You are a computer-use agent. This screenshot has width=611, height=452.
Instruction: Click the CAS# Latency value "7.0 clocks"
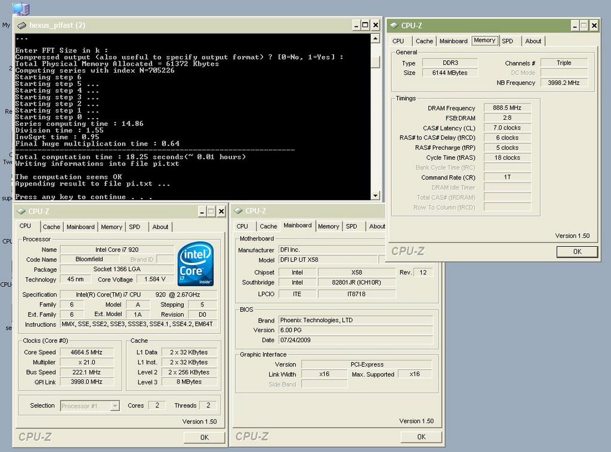click(x=507, y=128)
